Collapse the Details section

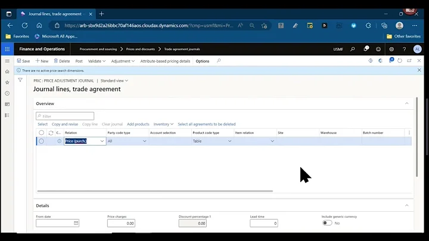pos(406,205)
